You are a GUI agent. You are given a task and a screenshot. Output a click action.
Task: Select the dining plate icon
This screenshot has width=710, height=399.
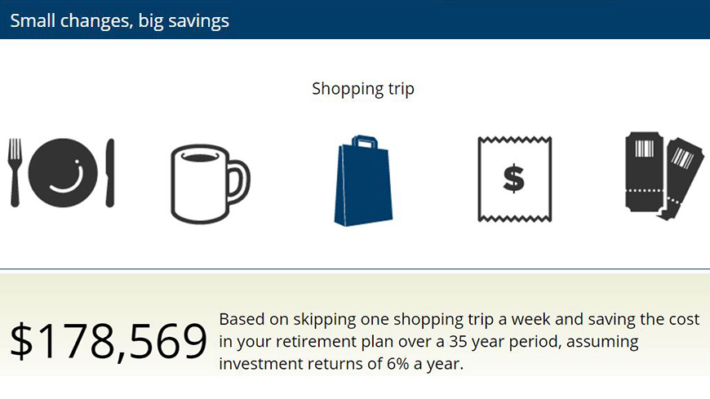[61, 172]
